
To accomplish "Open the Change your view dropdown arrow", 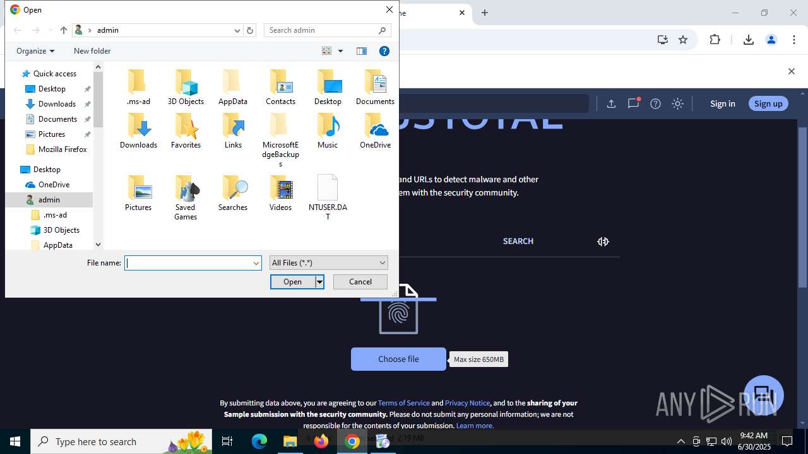I will coord(340,51).
